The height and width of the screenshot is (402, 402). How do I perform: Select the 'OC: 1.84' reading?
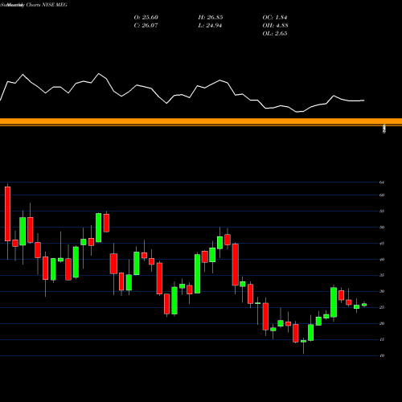[275, 18]
